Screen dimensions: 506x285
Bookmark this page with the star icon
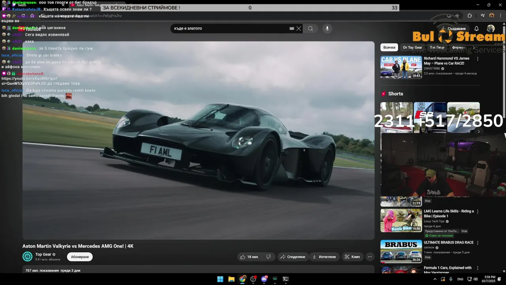pyautogui.click(x=457, y=16)
